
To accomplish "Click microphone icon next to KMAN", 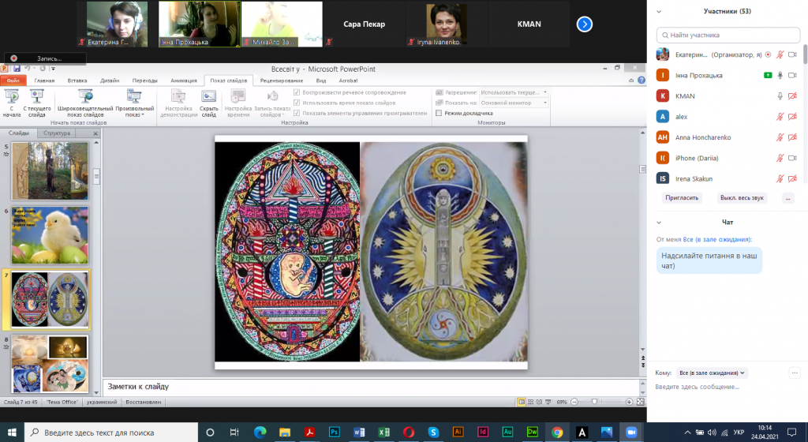I will [x=780, y=96].
